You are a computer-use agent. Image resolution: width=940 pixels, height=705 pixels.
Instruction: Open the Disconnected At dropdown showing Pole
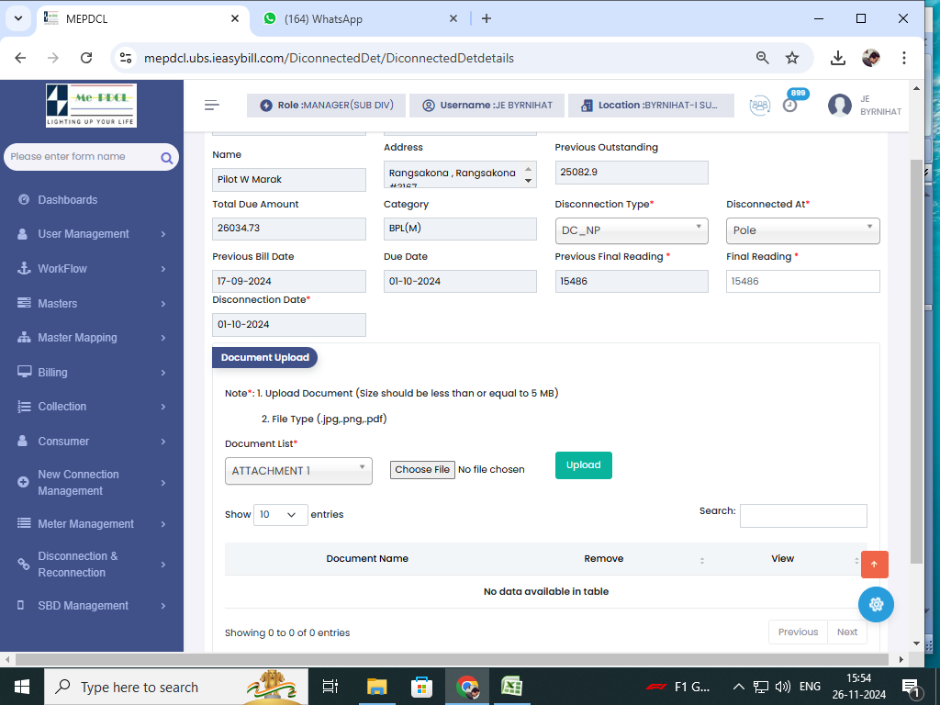[802, 230]
